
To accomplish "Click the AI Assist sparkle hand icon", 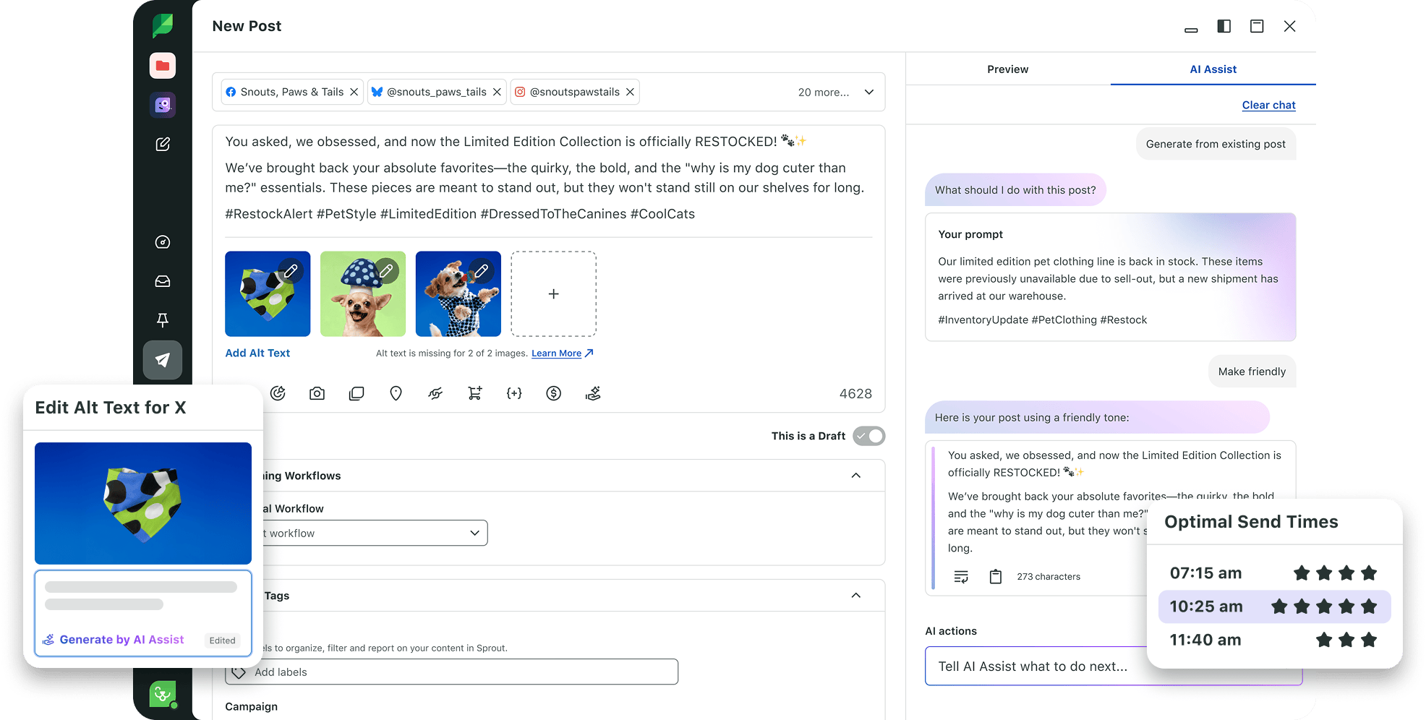I will pos(593,393).
